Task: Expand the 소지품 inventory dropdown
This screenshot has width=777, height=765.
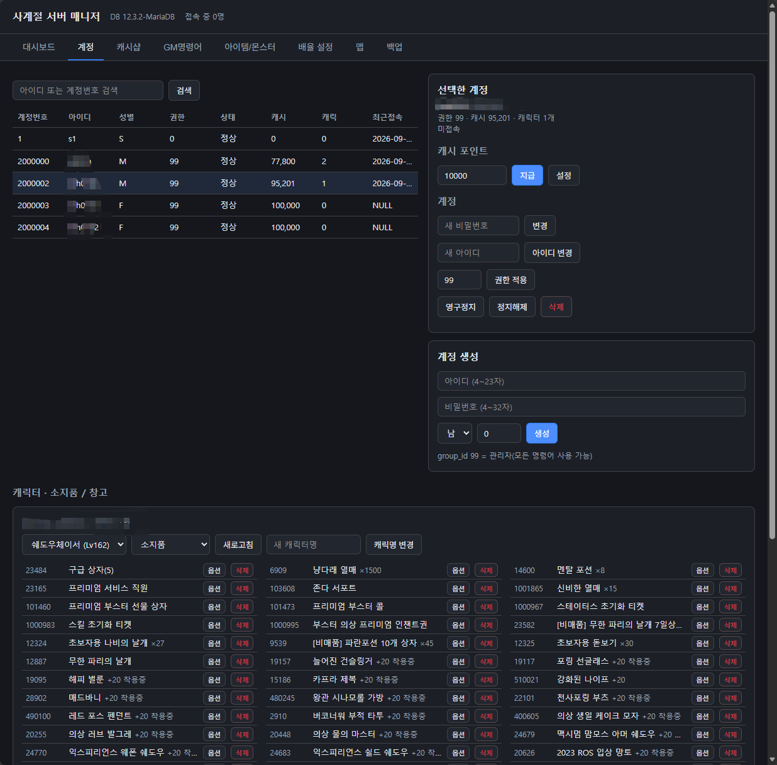Action: click(x=170, y=545)
